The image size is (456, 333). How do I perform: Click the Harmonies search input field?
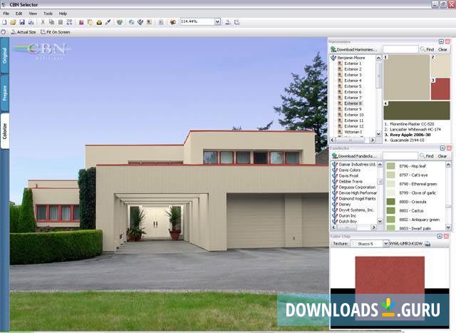click(400, 49)
